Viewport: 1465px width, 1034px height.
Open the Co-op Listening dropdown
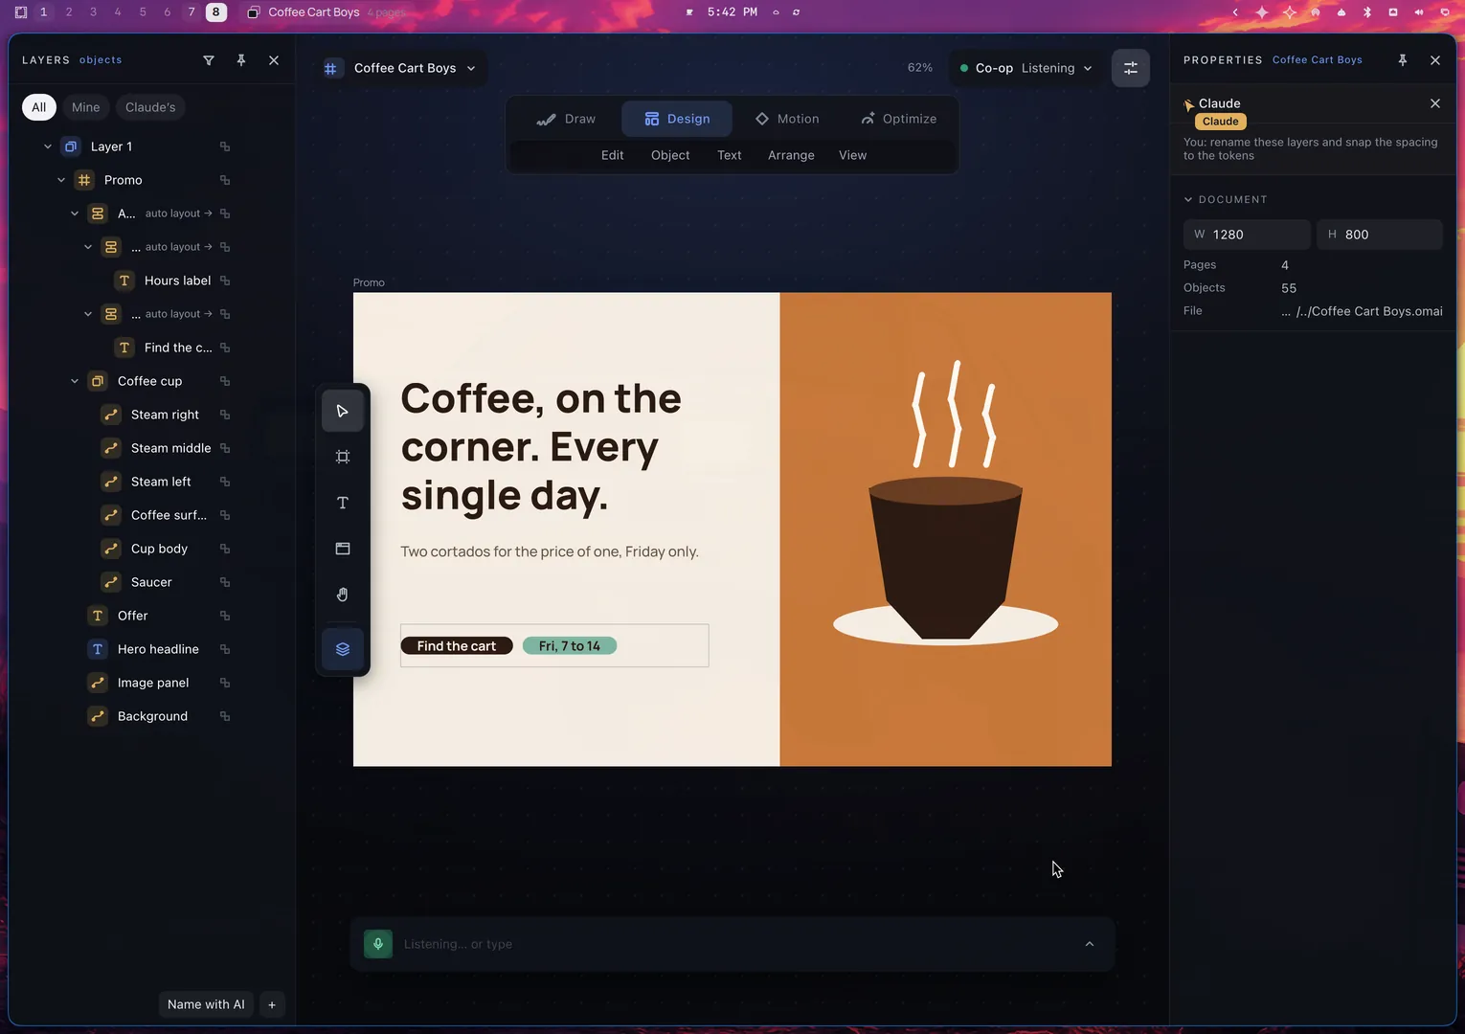point(1025,68)
